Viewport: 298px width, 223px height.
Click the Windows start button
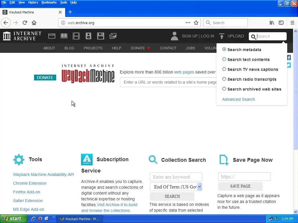(13, 219)
